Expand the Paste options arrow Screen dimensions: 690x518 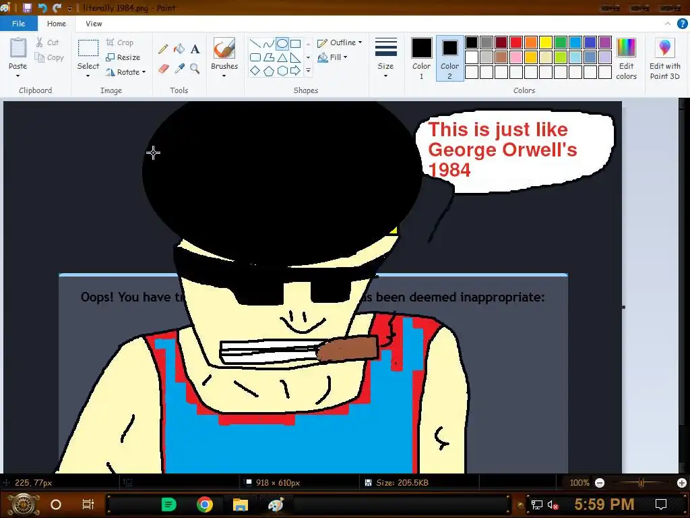[x=18, y=76]
